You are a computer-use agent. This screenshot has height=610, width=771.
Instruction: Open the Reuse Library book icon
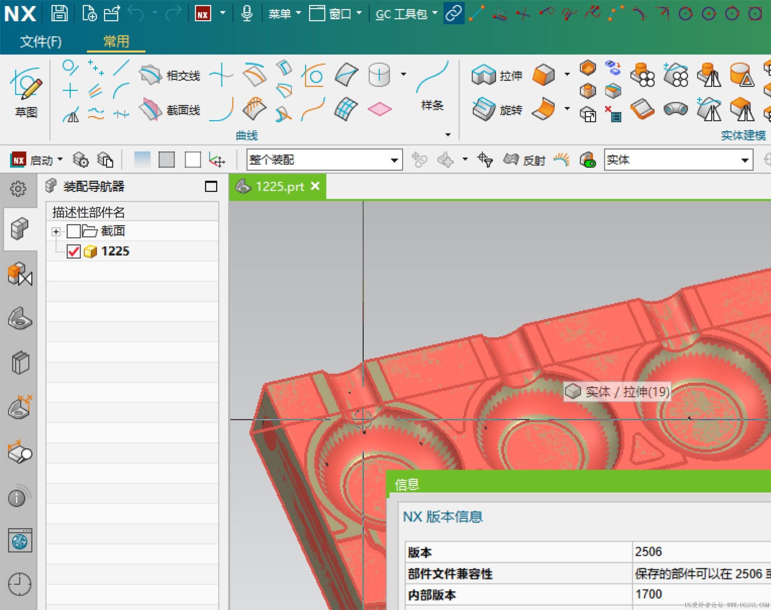(19, 363)
